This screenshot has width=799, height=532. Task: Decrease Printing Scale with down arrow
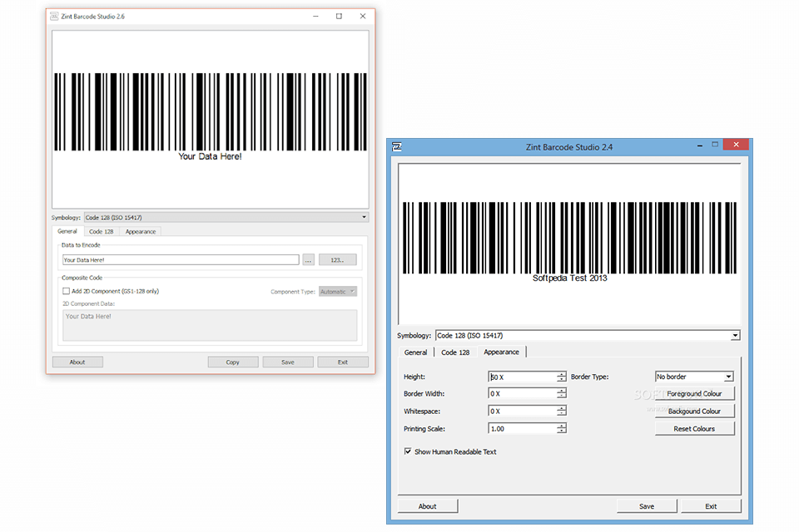pos(562,431)
